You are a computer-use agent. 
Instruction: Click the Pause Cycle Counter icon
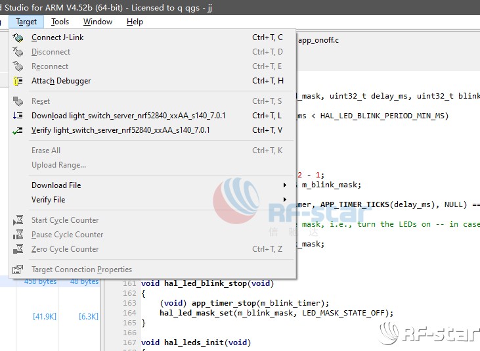tap(18, 235)
